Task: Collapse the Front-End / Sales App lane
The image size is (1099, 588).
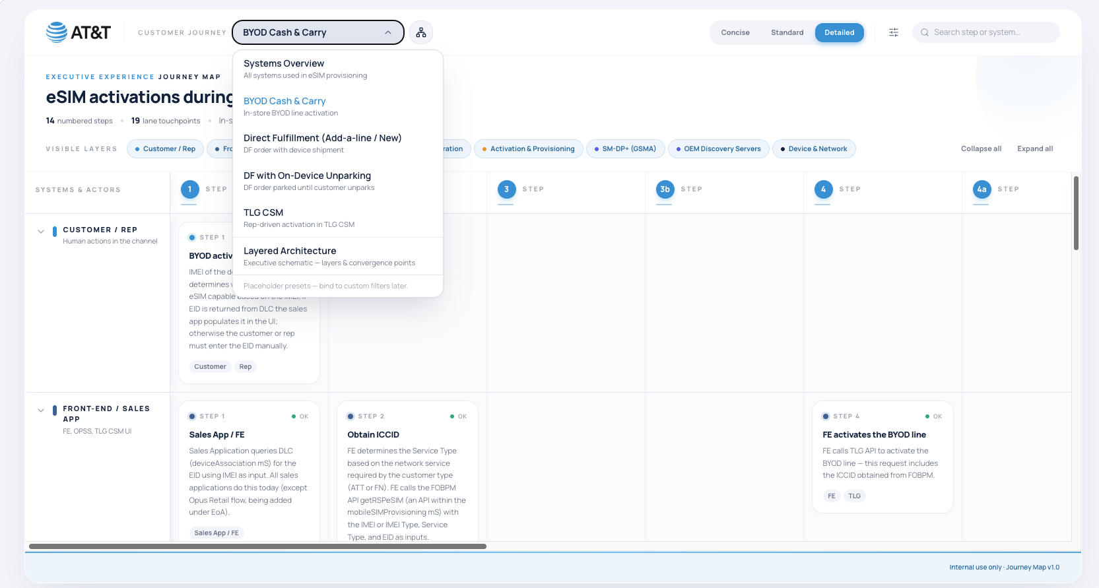Action: [41, 410]
